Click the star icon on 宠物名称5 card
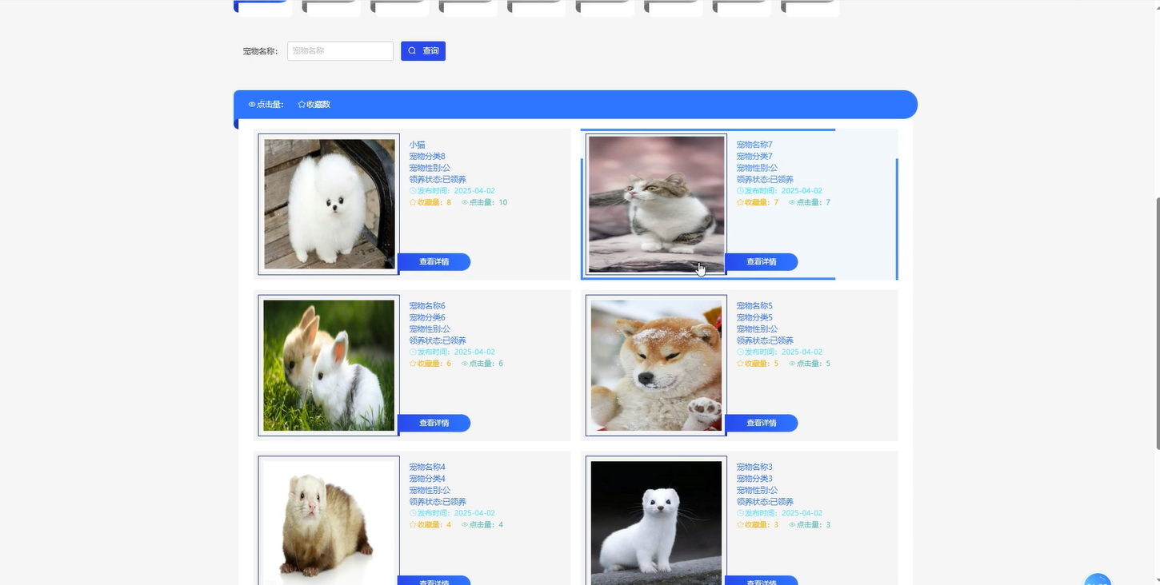 click(740, 364)
